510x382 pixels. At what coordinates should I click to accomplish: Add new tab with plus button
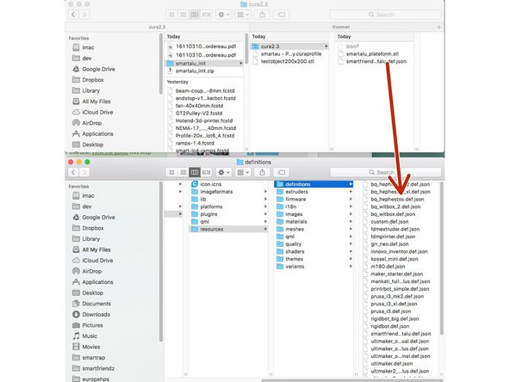438,27
